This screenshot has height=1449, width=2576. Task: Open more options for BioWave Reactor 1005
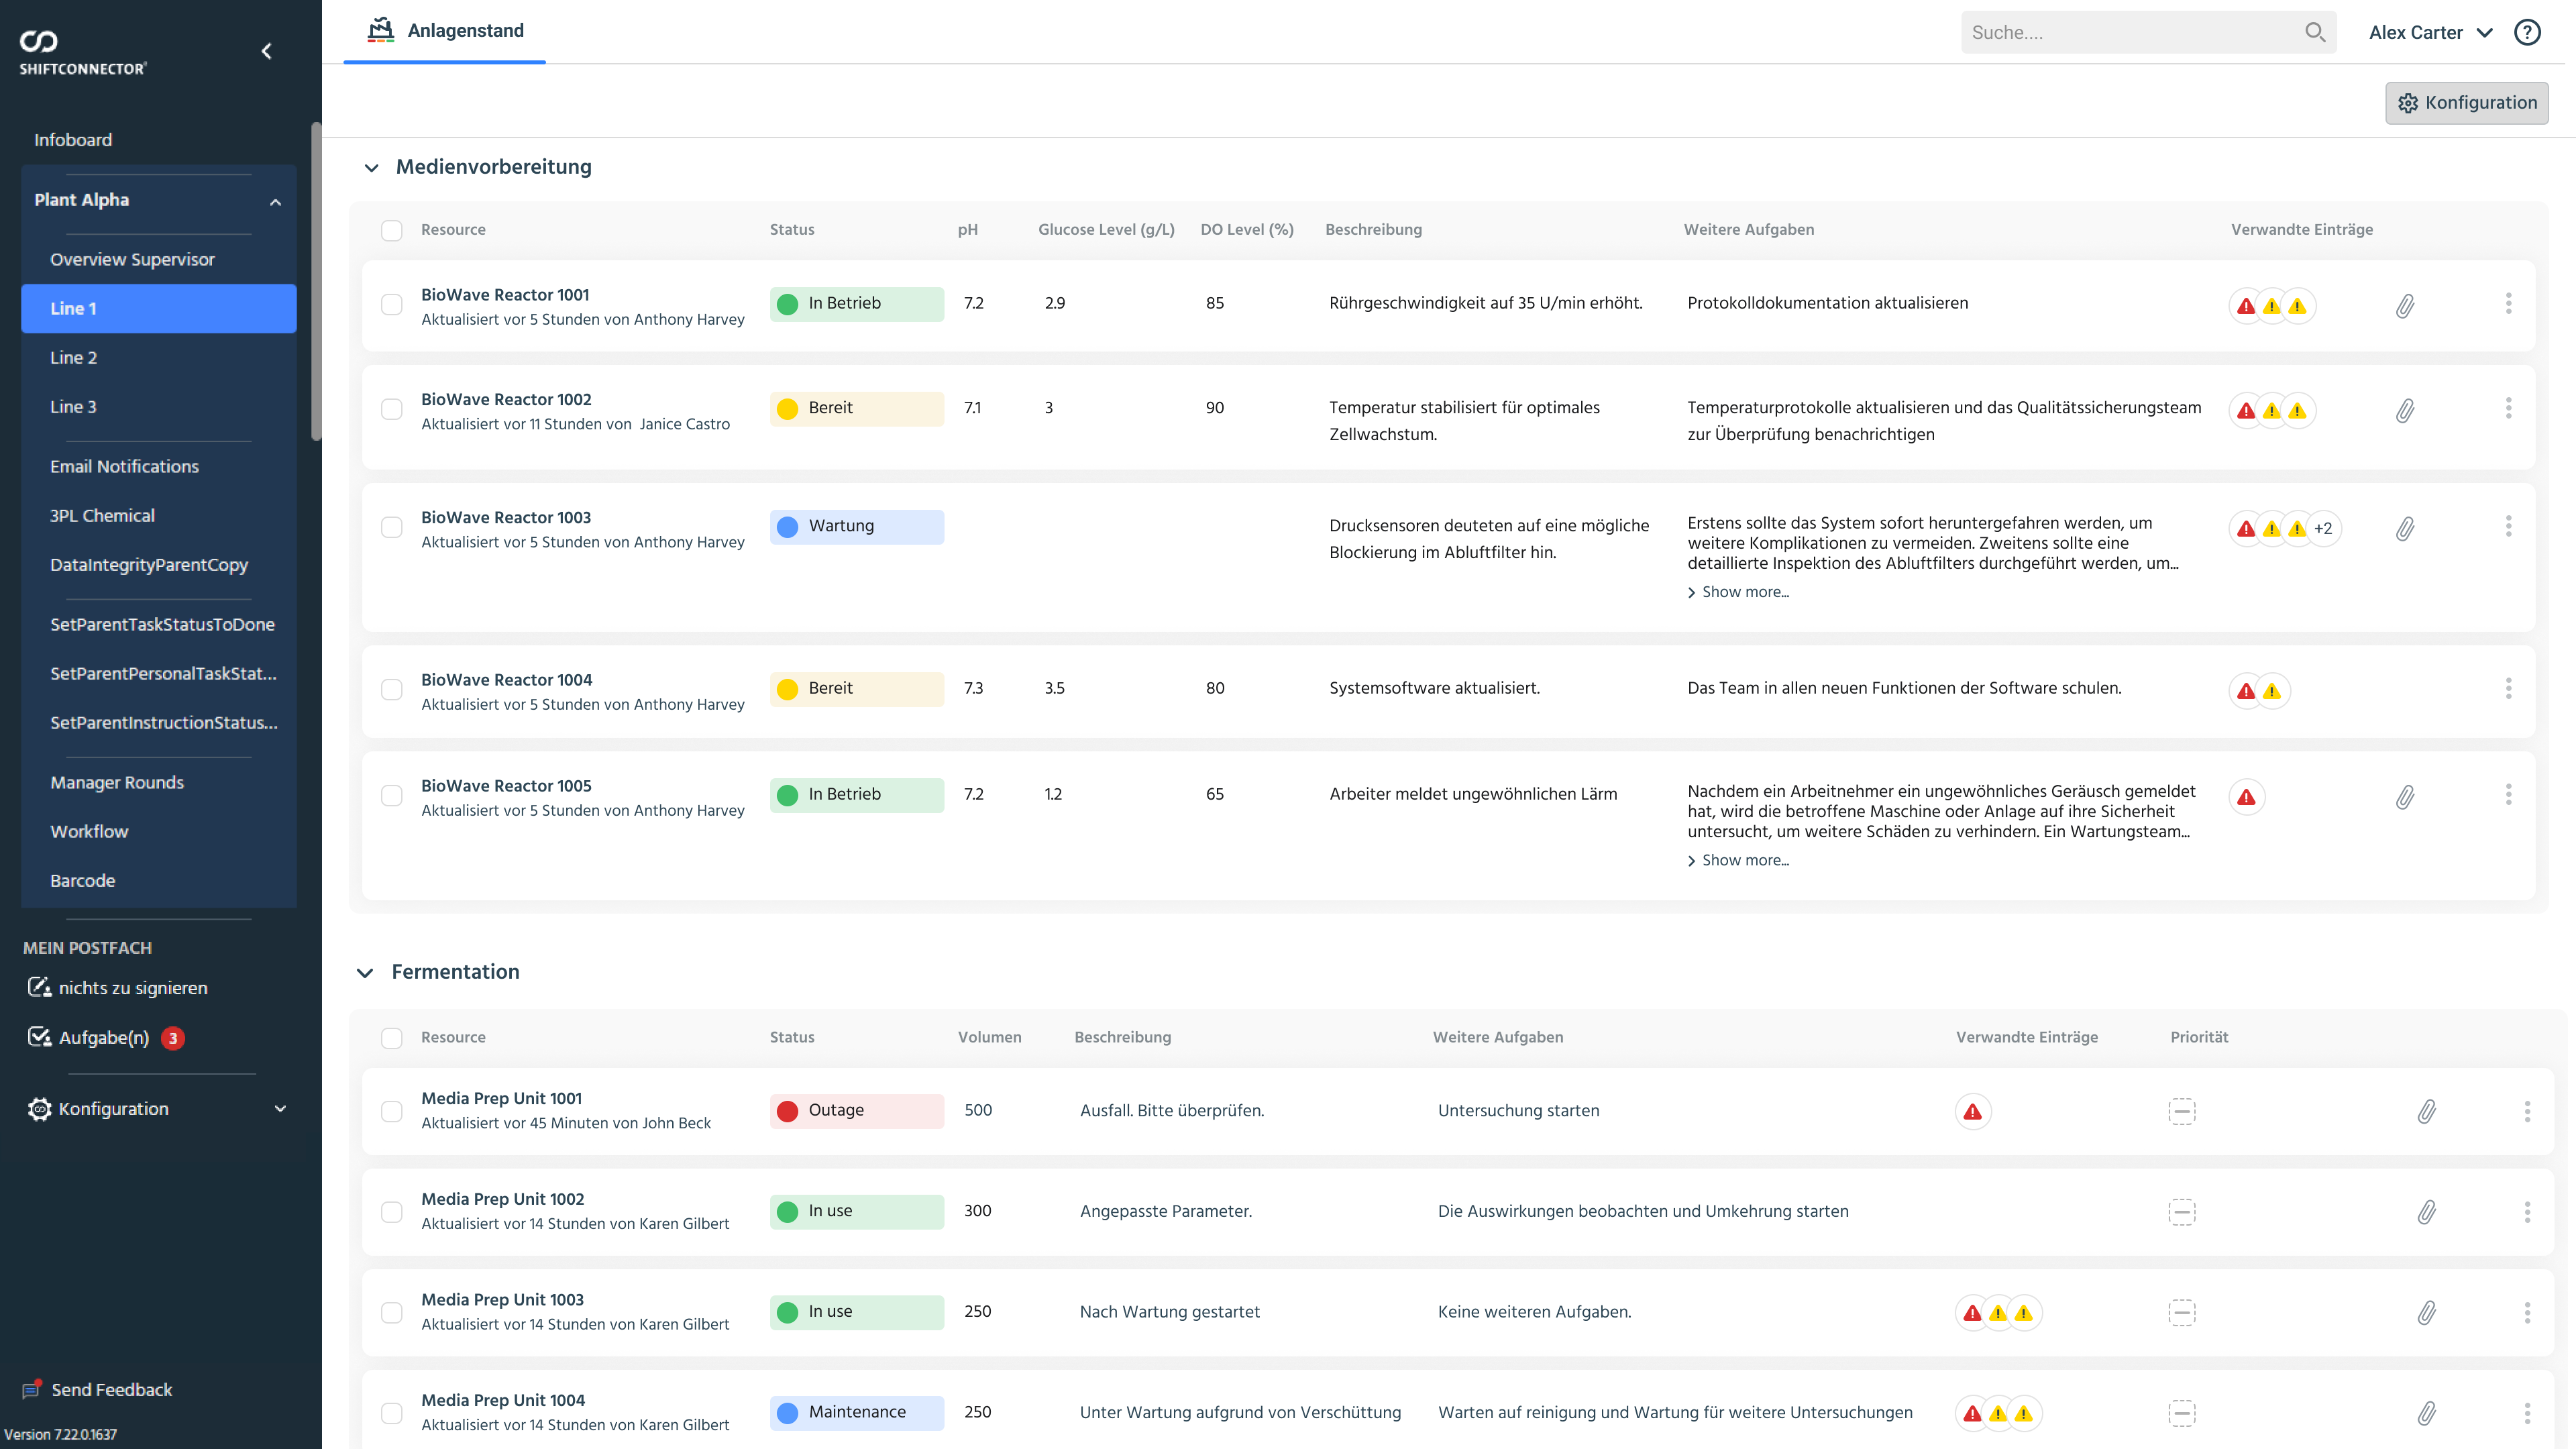[2508, 794]
